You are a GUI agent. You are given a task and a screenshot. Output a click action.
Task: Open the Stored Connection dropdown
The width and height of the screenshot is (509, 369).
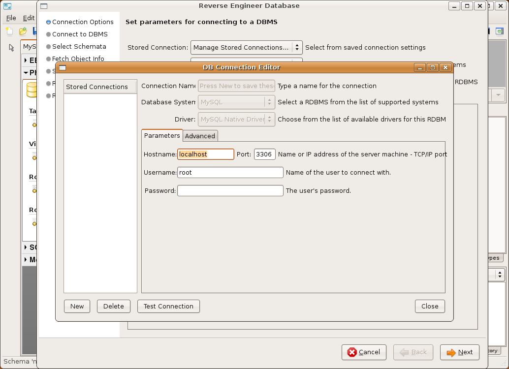point(246,48)
